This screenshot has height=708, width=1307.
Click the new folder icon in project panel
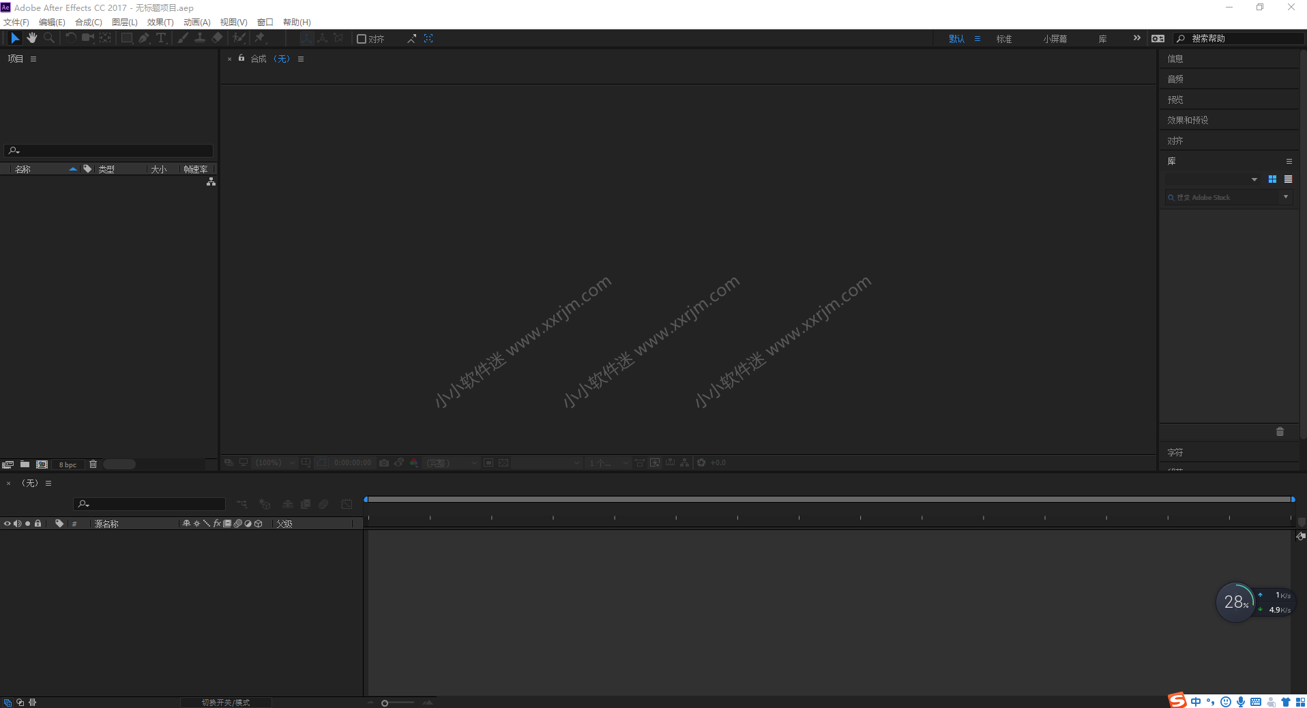point(25,464)
